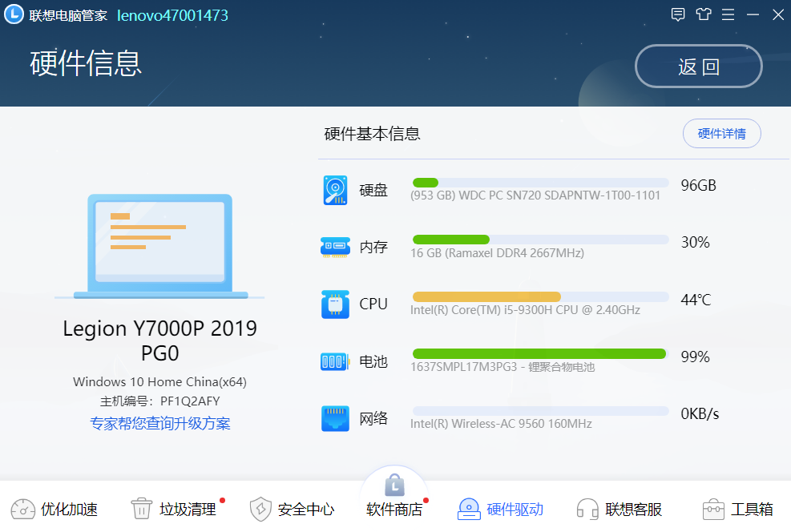Viewport: 791px width, 532px height.
Task: Click the 电池 label
Action: click(x=373, y=361)
